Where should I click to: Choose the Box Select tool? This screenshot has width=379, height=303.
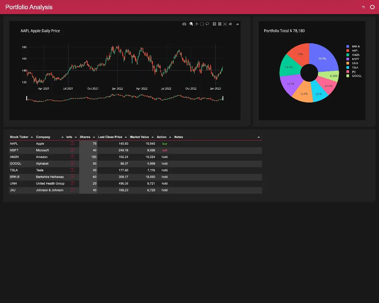click(202, 24)
